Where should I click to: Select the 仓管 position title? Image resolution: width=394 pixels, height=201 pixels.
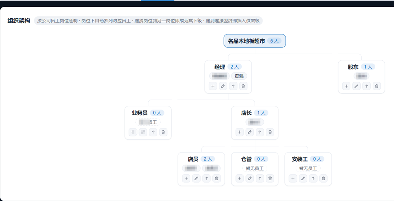tap(246, 159)
